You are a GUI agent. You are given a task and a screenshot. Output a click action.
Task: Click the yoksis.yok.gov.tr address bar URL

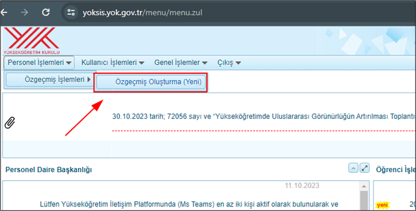pyautogui.click(x=142, y=13)
